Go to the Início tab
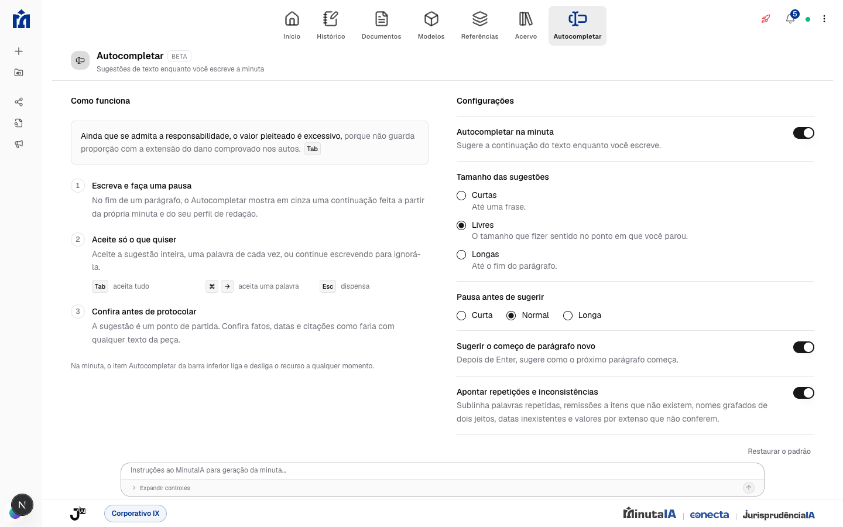The height and width of the screenshot is (527, 843). (x=292, y=26)
